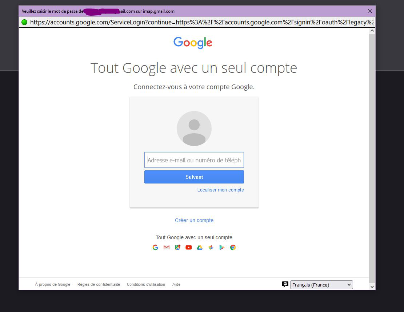Click the green secure connection indicator
The height and width of the screenshot is (312, 404).
pyautogui.click(x=24, y=22)
